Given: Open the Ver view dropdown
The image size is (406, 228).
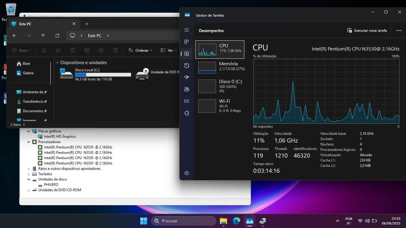Looking at the screenshot, I should [x=169, y=50].
